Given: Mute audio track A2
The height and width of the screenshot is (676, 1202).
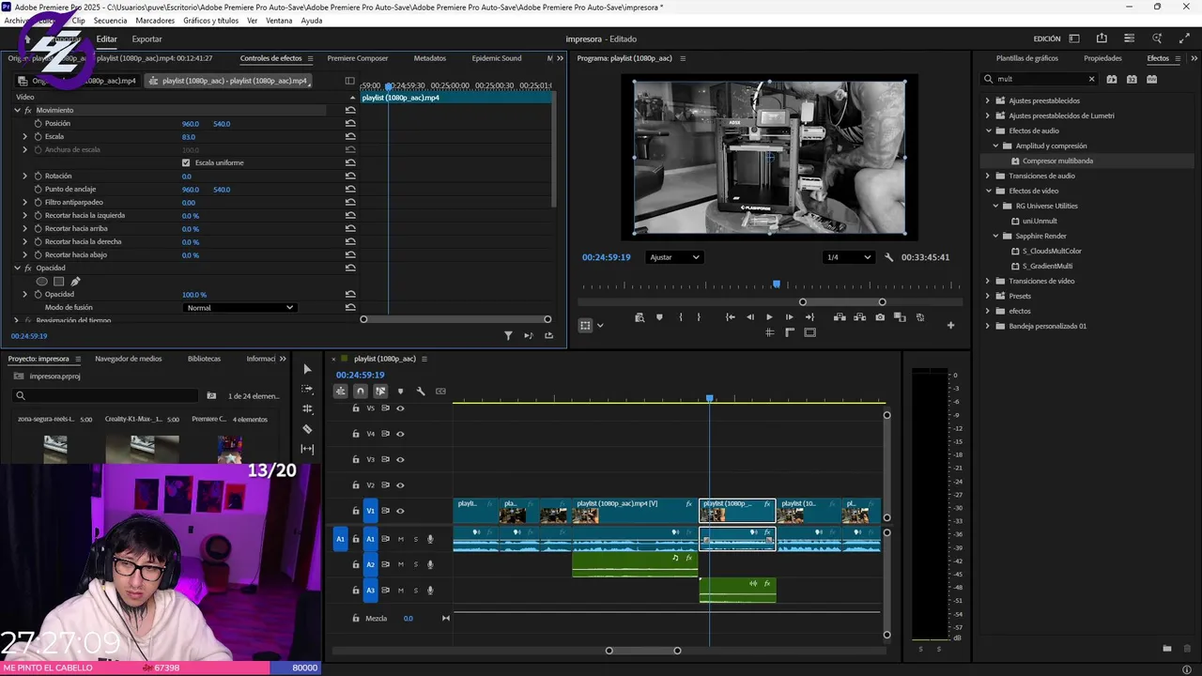Looking at the screenshot, I should coord(401,565).
